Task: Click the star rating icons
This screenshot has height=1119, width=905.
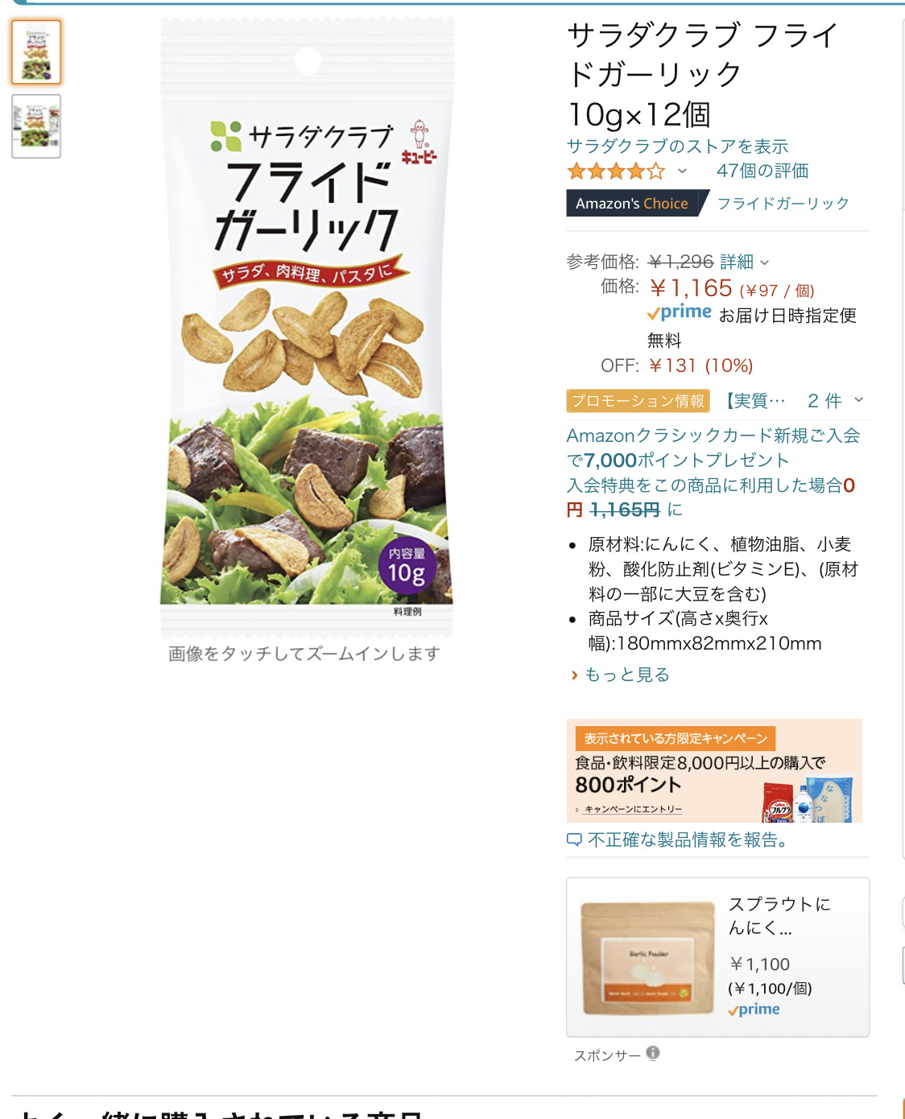Action: [x=616, y=171]
